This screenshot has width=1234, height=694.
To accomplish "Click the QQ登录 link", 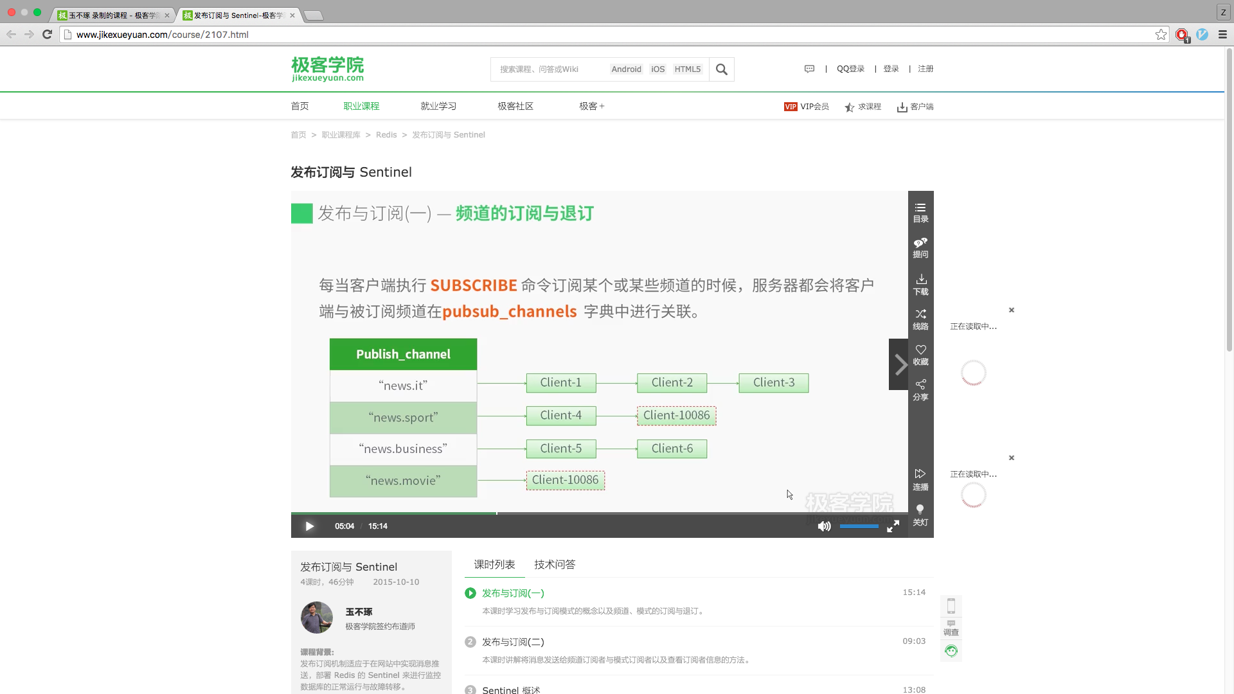I will coord(850,69).
